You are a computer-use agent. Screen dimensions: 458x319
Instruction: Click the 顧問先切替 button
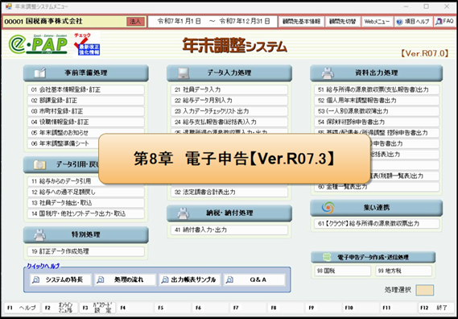pyautogui.click(x=342, y=22)
